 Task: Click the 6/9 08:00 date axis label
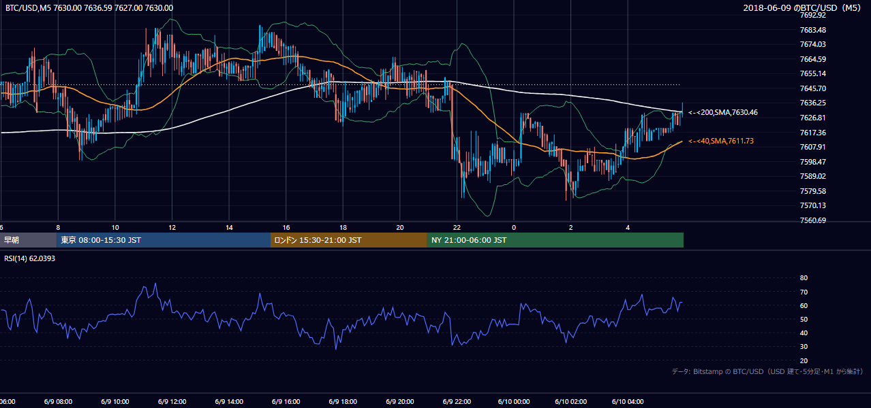pyautogui.click(x=58, y=401)
